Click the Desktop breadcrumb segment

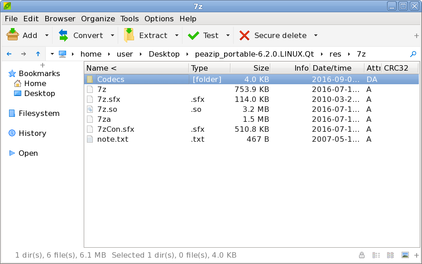164,54
